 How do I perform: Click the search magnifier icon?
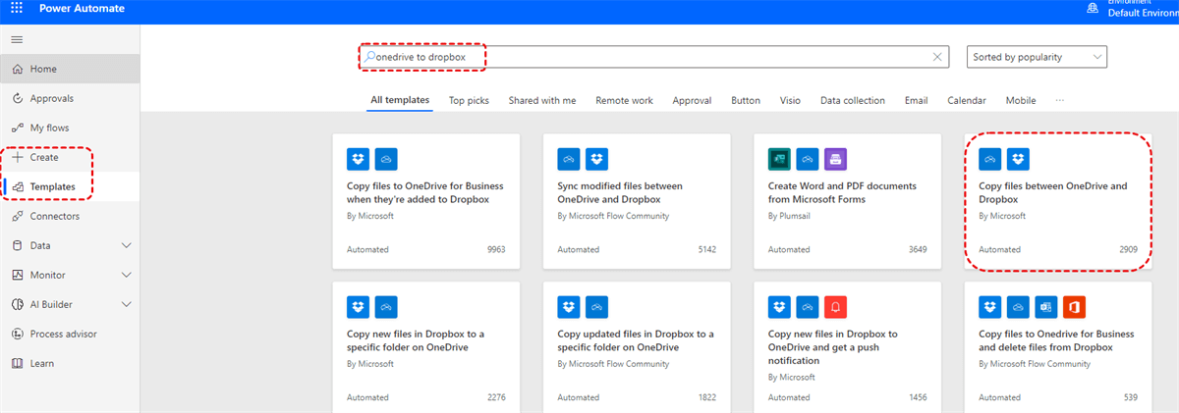(x=370, y=57)
